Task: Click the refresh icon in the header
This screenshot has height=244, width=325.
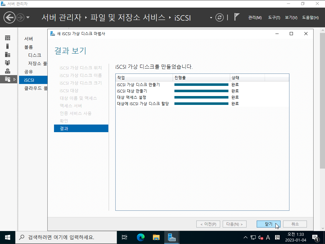Action: [220, 17]
